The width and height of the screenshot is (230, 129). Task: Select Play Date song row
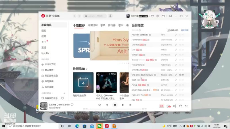tap(160, 35)
